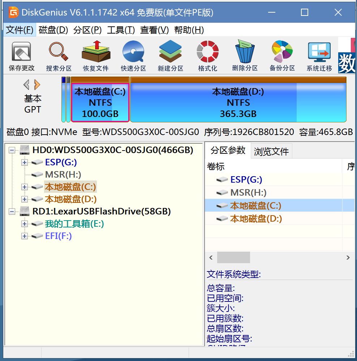Image resolution: width=357 pixels, height=361 pixels.
Task: Click the 卷标 column header
Action: [x=273, y=166]
